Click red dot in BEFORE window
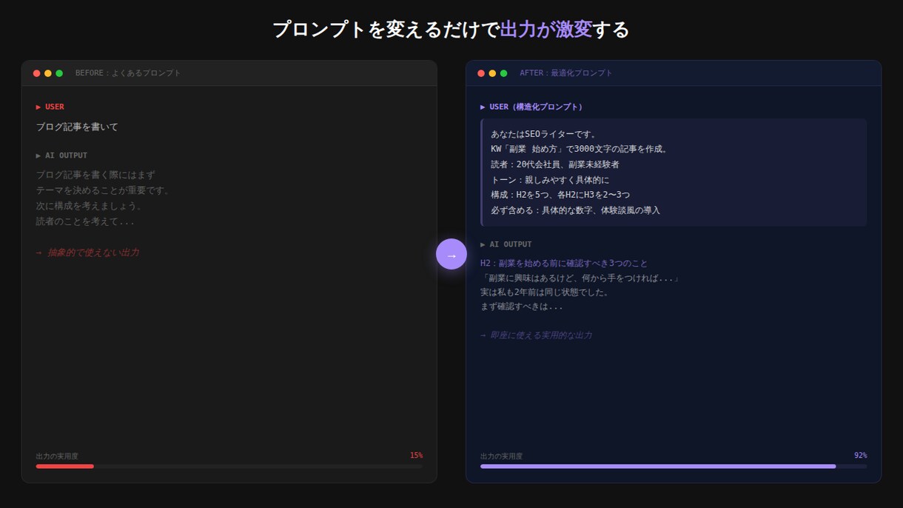 click(x=37, y=73)
